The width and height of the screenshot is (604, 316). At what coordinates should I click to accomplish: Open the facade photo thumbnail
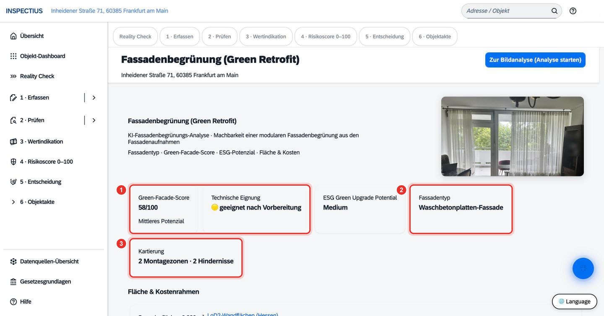pyautogui.click(x=513, y=136)
